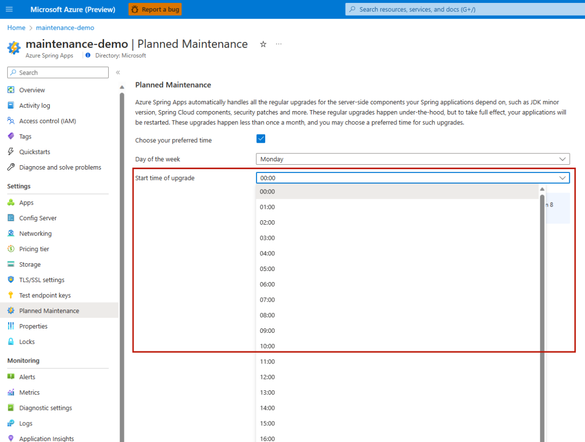Select the Pricing tier icon
The width and height of the screenshot is (585, 442).
pos(12,249)
